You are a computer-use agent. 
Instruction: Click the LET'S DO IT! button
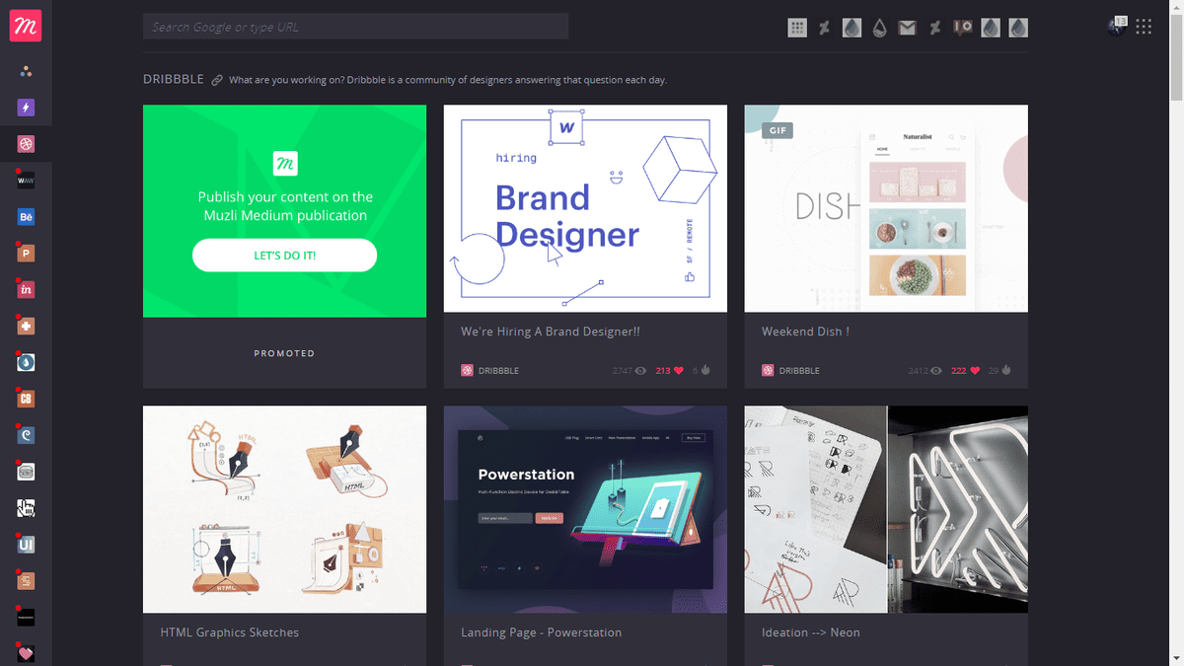[x=284, y=255]
